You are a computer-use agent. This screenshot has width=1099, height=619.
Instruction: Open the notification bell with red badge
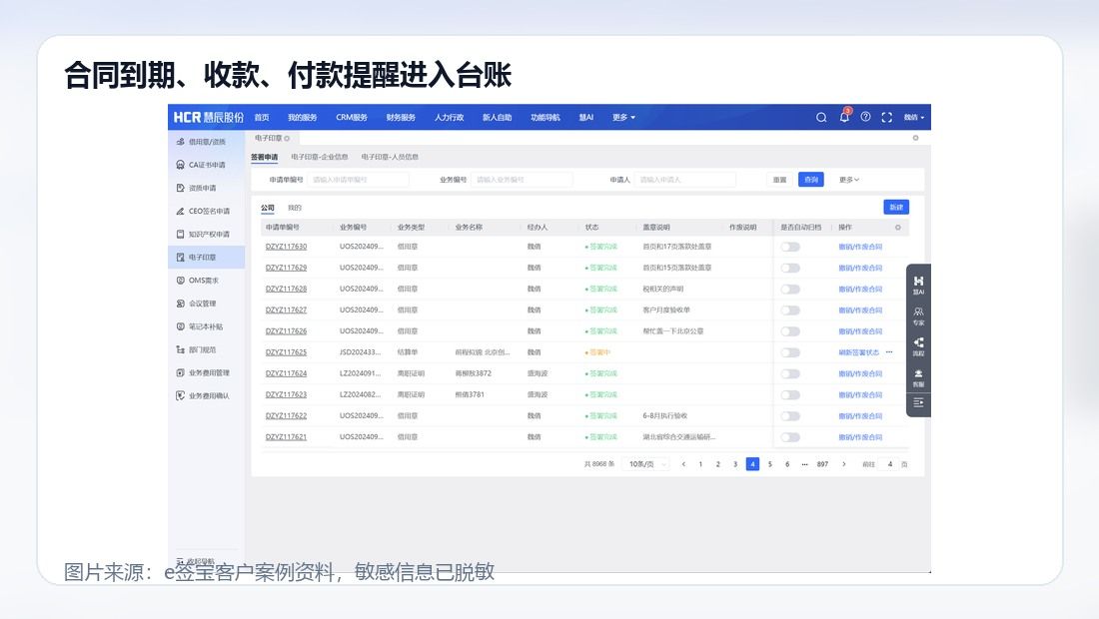pyautogui.click(x=844, y=116)
